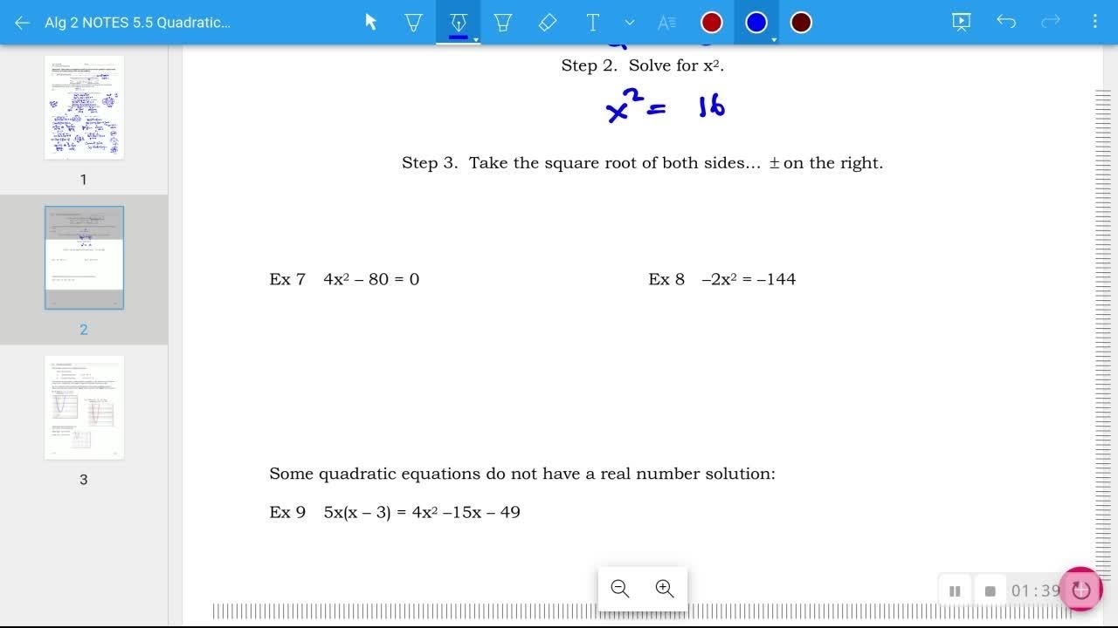Zoom out with the minus magnifier
1118x628 pixels.
pyautogui.click(x=620, y=589)
